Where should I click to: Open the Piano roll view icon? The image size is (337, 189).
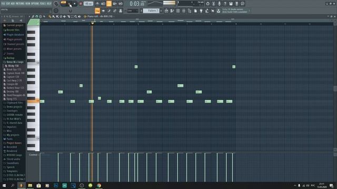[172, 10]
